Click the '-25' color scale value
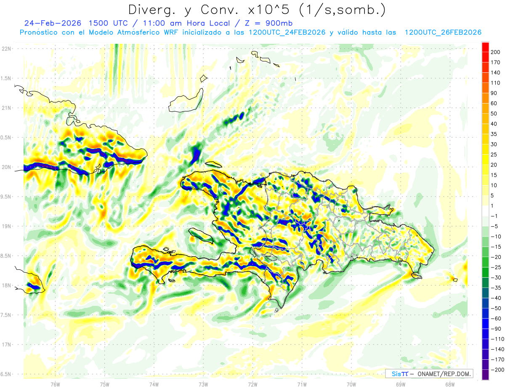This screenshot has height=390, width=505. tap(496, 267)
